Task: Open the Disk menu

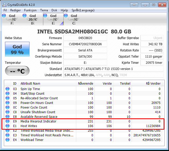Action: 54,10
